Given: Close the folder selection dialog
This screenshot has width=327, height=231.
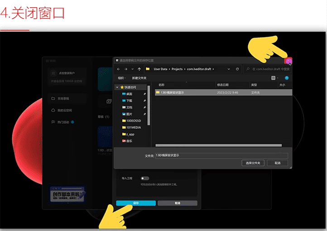Looking at the screenshot, I should tap(289, 61).
